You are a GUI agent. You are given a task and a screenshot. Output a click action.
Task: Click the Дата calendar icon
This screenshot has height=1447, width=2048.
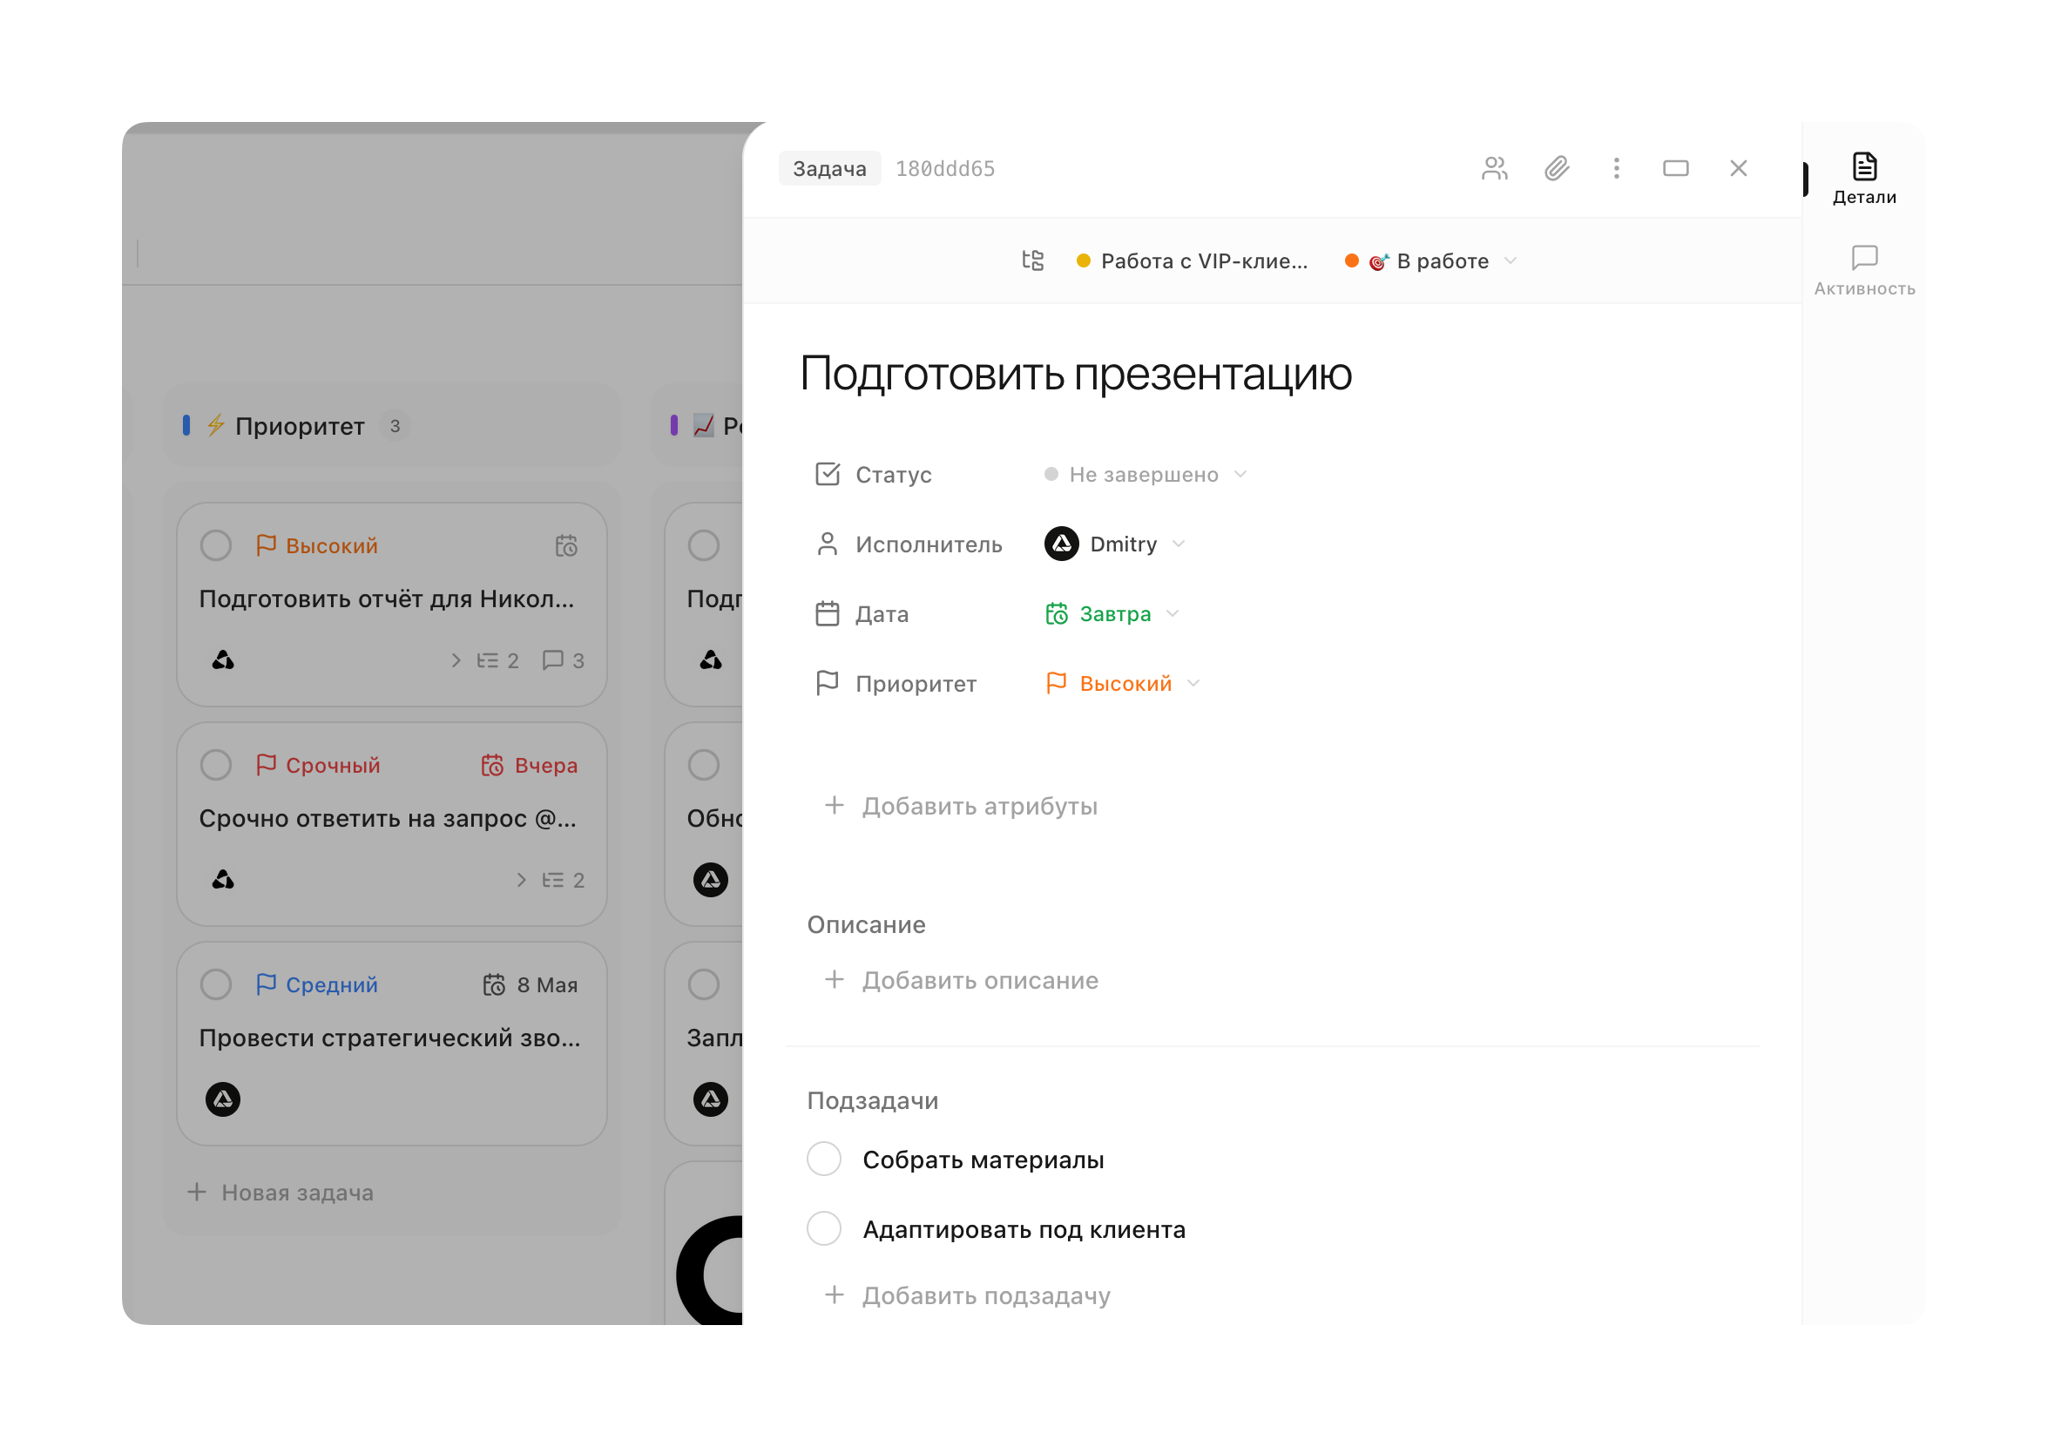[827, 614]
